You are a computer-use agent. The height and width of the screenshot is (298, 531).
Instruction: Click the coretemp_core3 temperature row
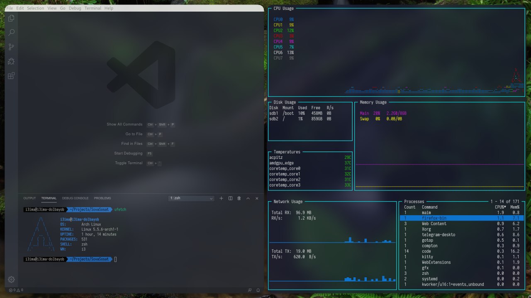coord(310,185)
